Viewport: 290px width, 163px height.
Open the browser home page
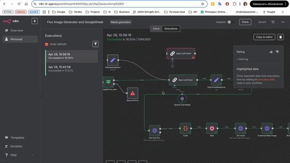click(x=26, y=4)
